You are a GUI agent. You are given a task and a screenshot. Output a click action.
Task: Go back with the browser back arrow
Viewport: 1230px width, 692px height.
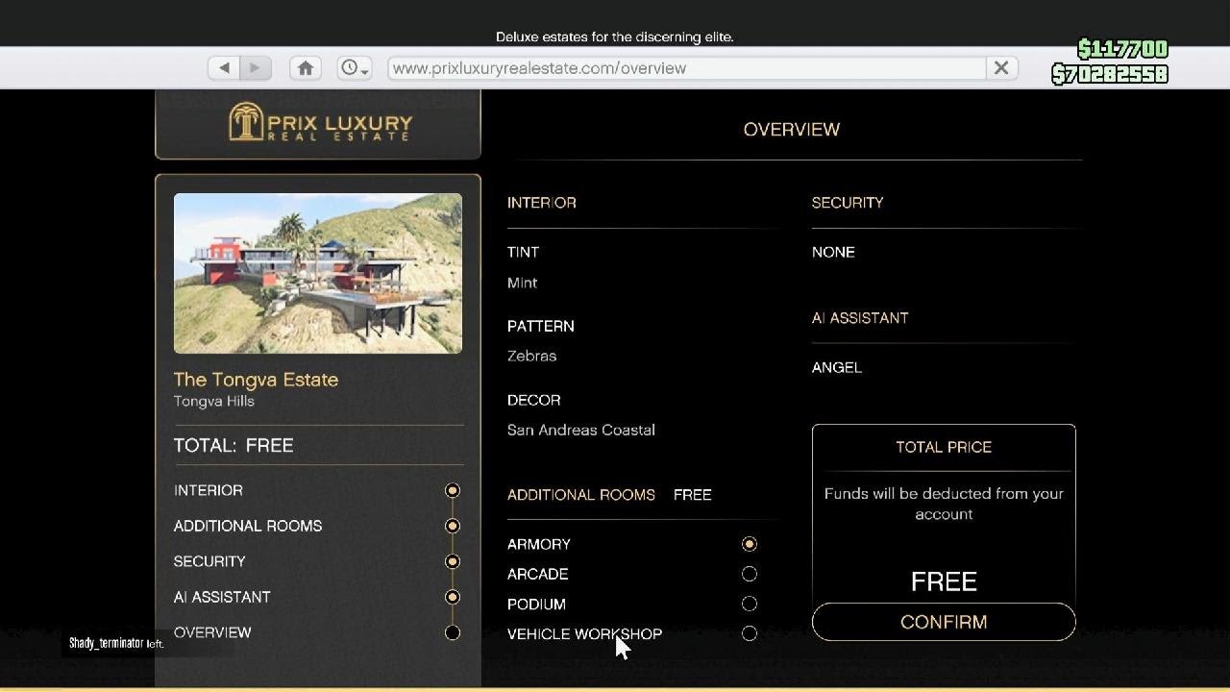(x=224, y=68)
